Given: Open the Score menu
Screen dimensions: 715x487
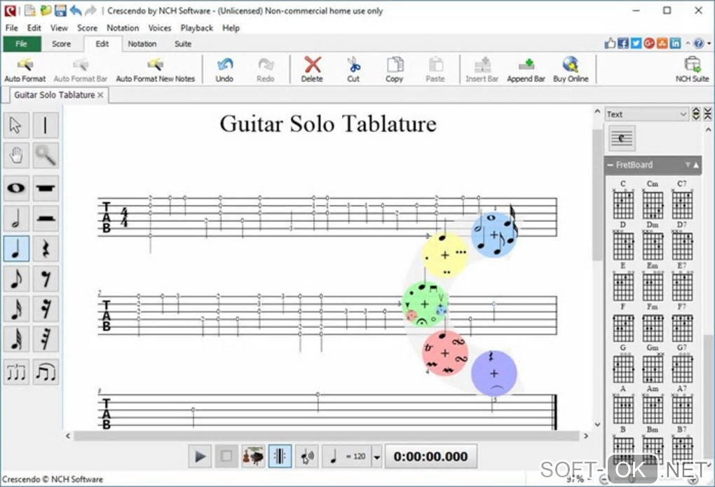Looking at the screenshot, I should coord(87,28).
